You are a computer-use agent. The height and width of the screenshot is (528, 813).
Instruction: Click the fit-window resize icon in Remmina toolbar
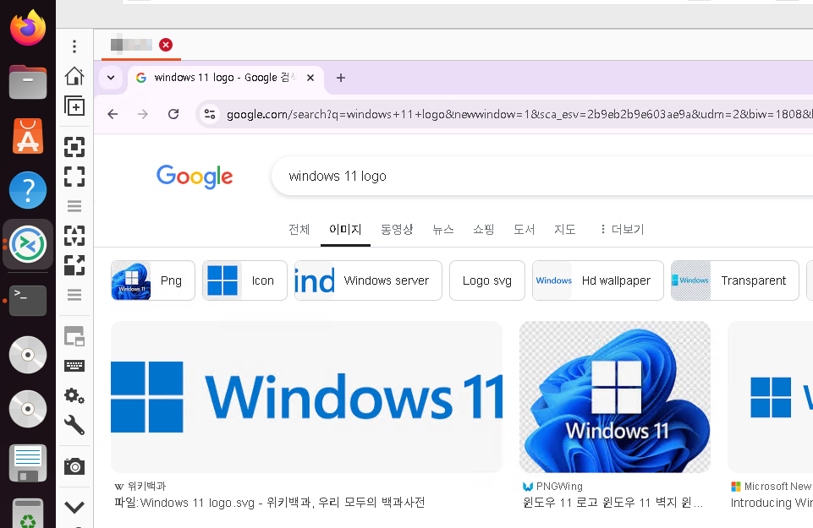point(74,147)
